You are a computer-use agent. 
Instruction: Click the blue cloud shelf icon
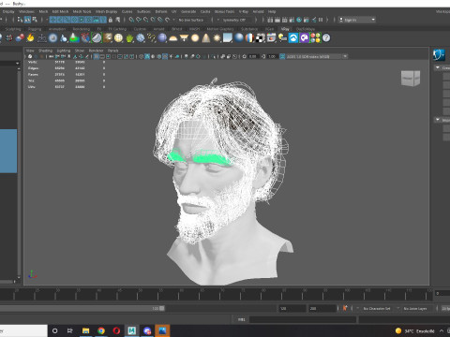(x=293, y=38)
